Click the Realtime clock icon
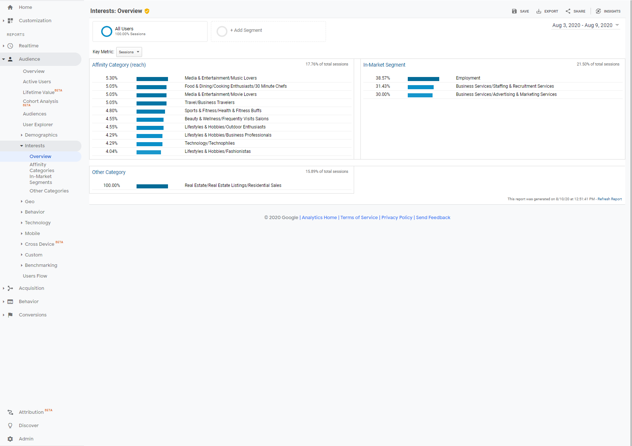 pyautogui.click(x=10, y=46)
